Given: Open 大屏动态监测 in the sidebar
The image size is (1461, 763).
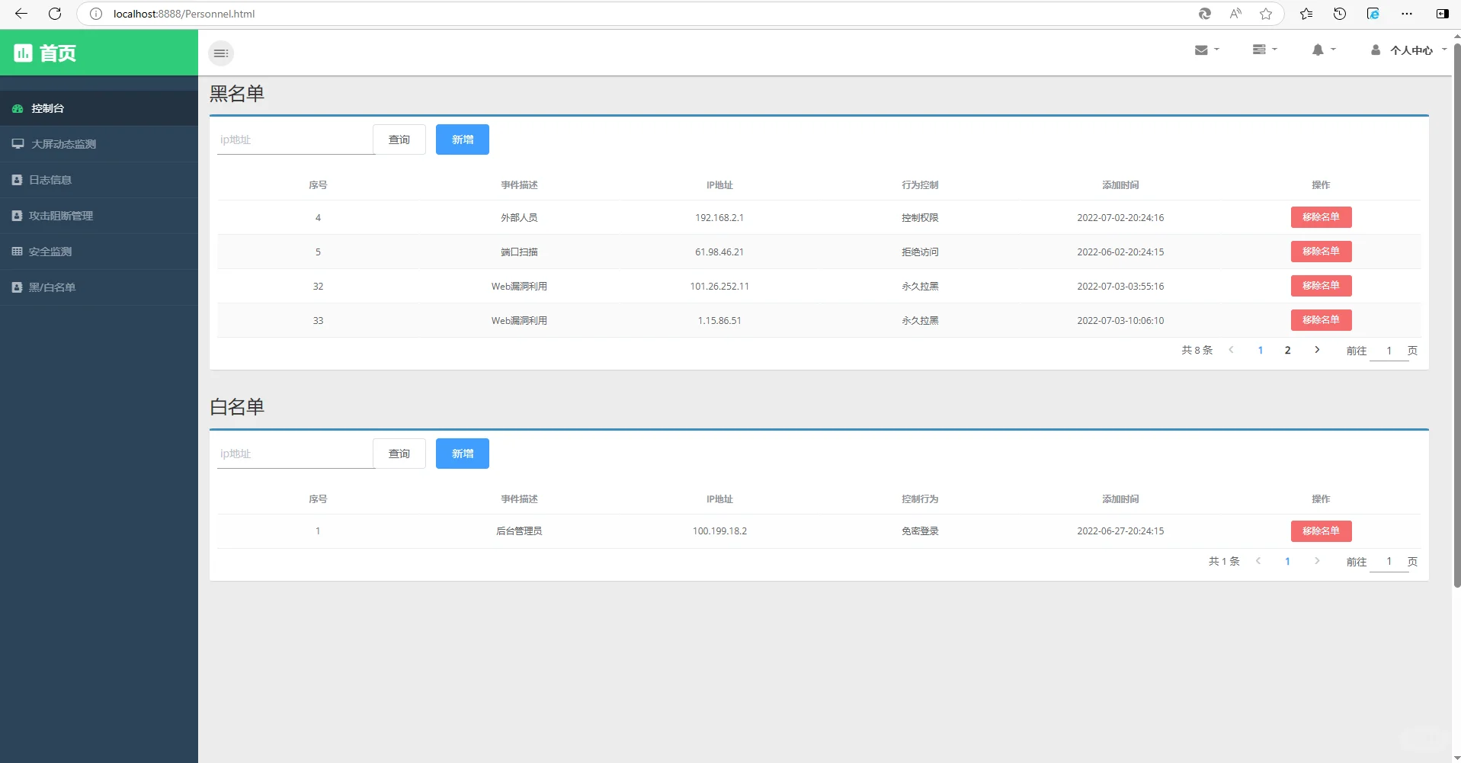Looking at the screenshot, I should coord(99,144).
